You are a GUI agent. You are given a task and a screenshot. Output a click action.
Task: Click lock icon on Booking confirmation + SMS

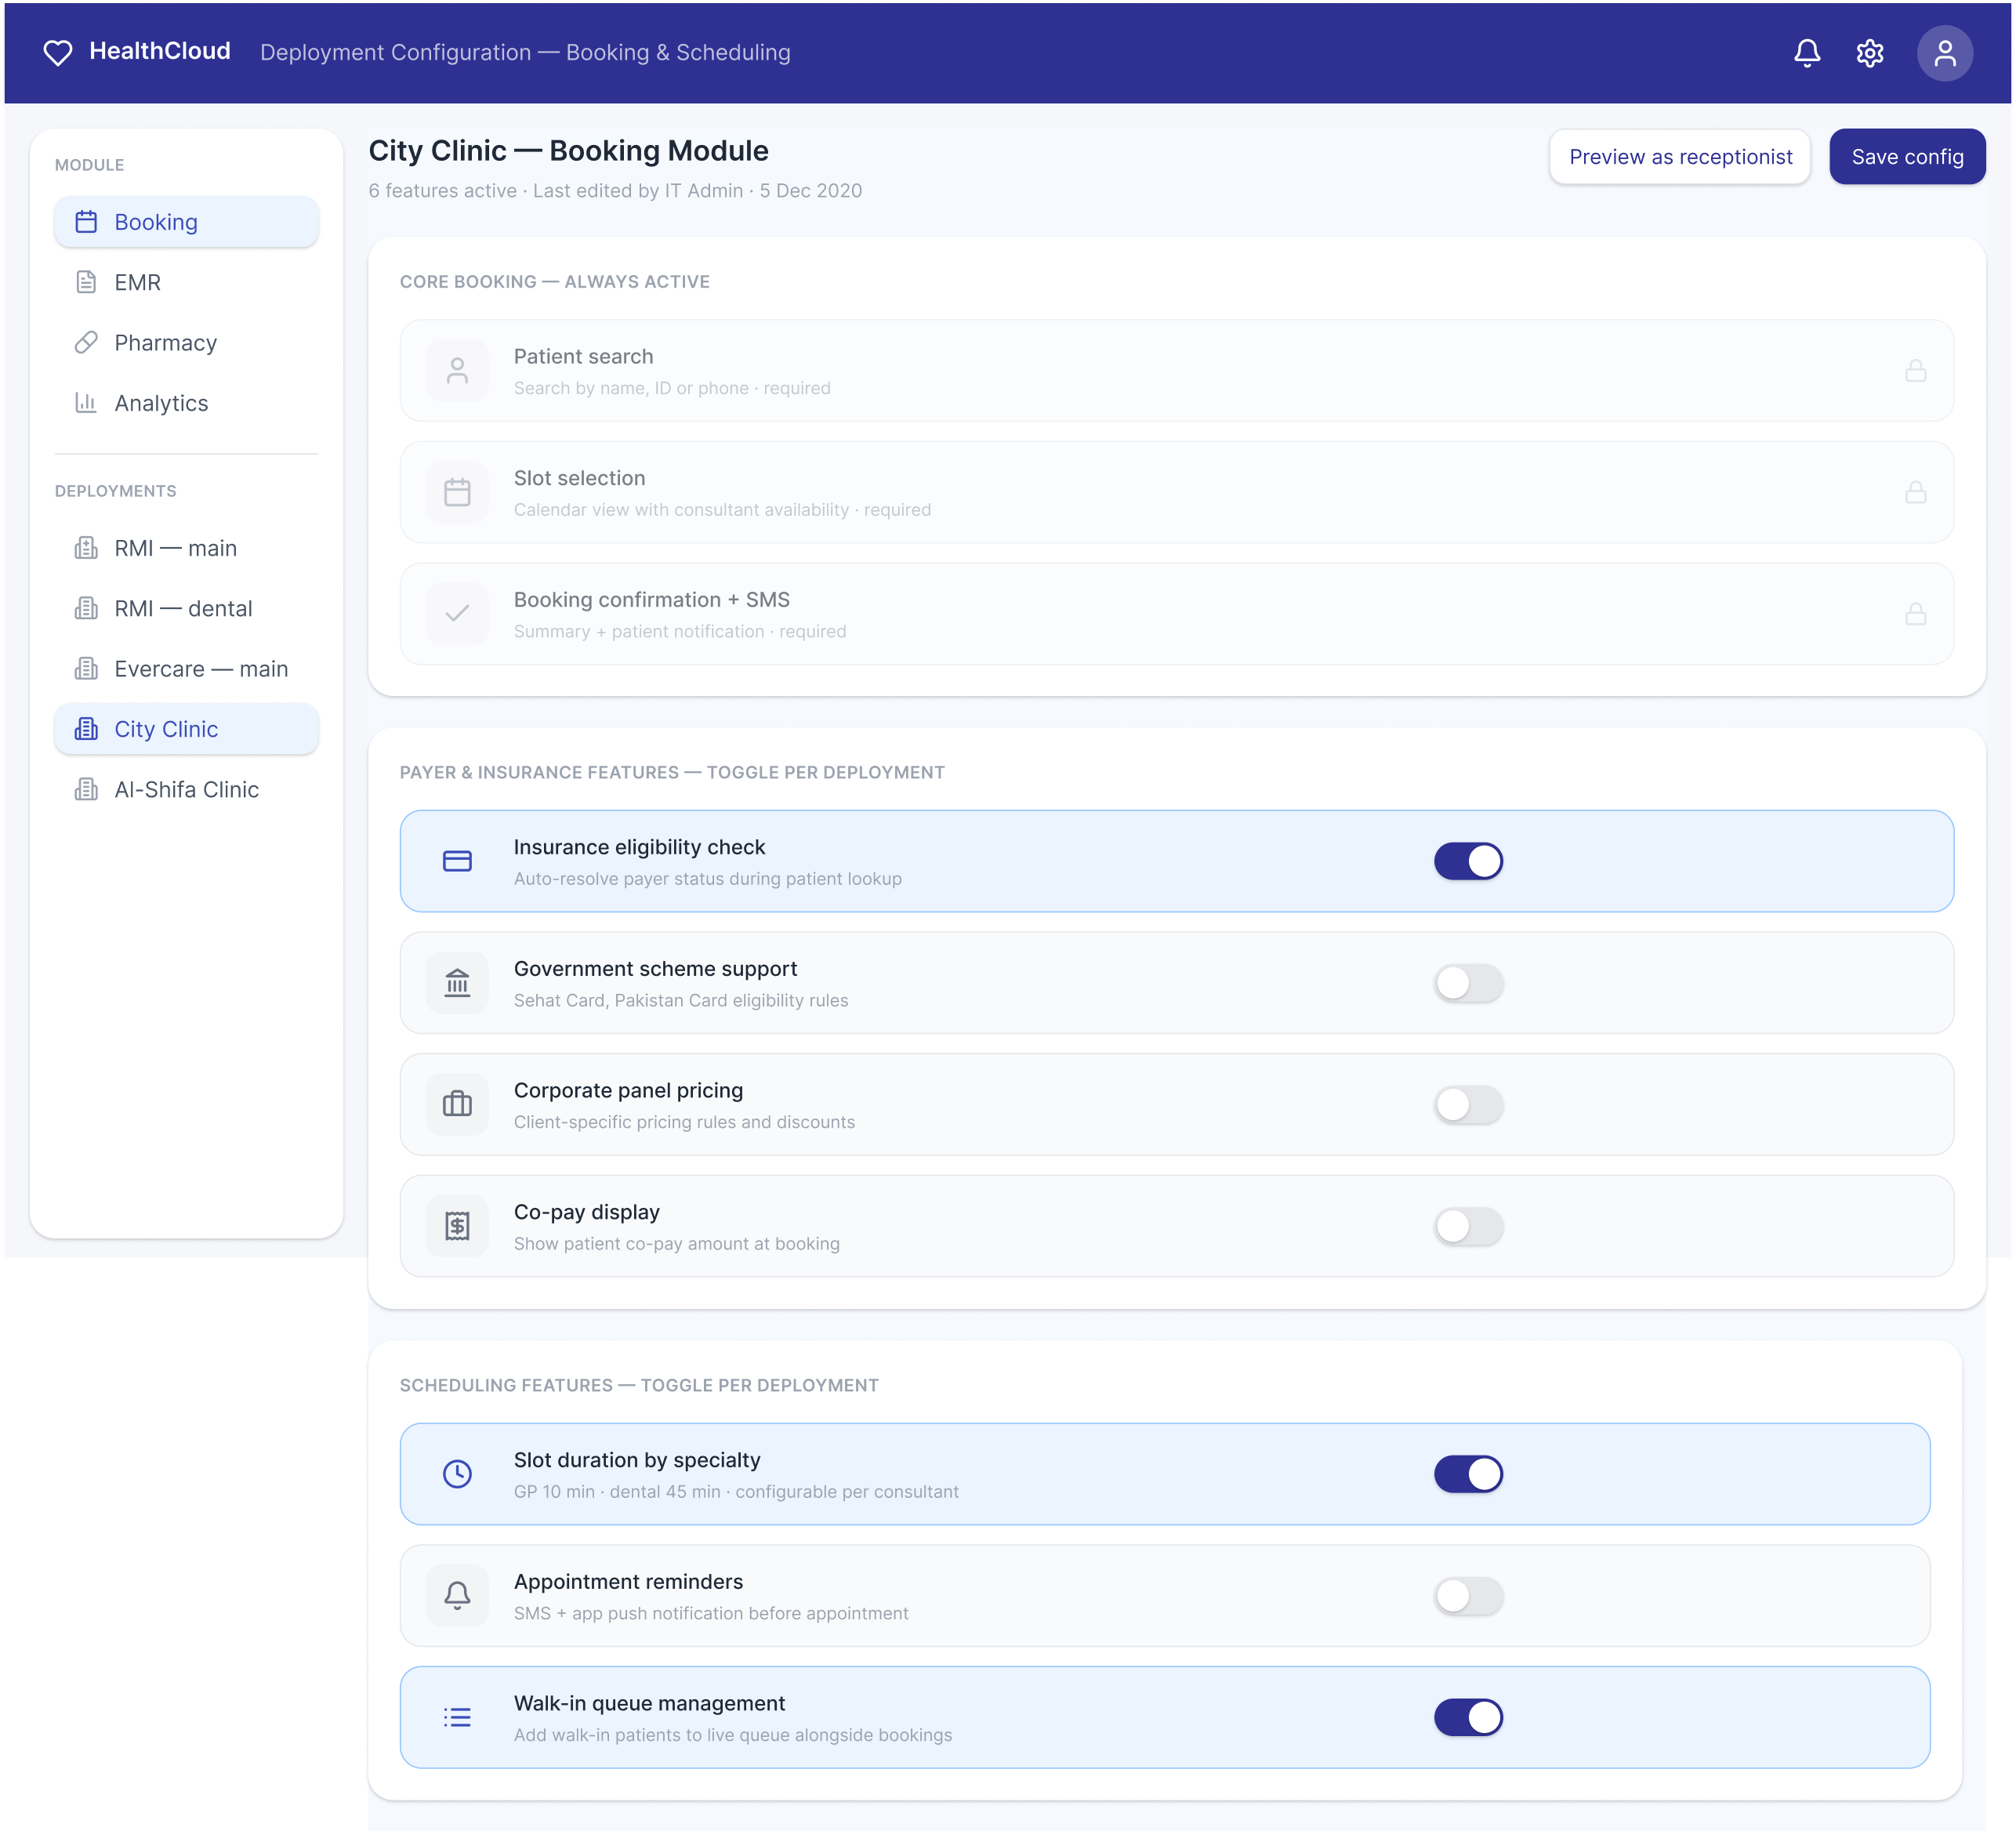coord(1915,614)
